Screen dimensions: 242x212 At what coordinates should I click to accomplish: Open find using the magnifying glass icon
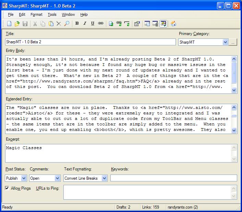pos(67,24)
